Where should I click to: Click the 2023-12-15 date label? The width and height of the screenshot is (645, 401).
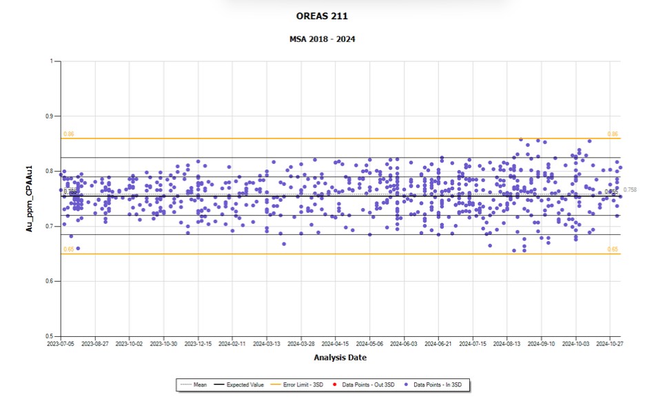click(x=198, y=344)
